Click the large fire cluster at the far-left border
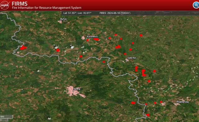This screenshot has height=122, width=199. click(x=23, y=48)
